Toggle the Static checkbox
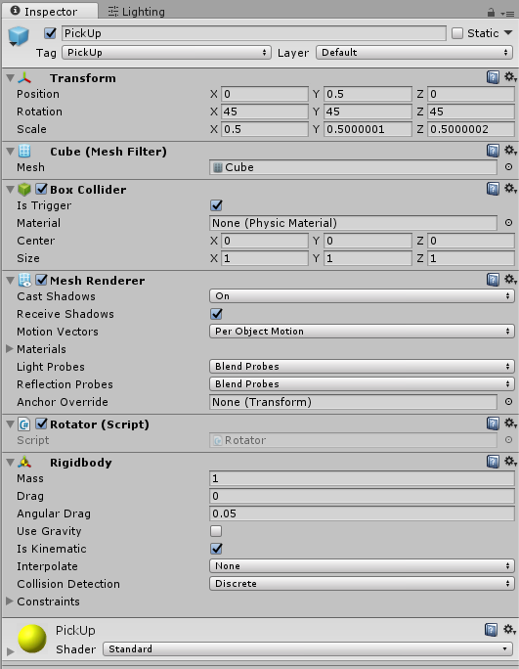 457,33
